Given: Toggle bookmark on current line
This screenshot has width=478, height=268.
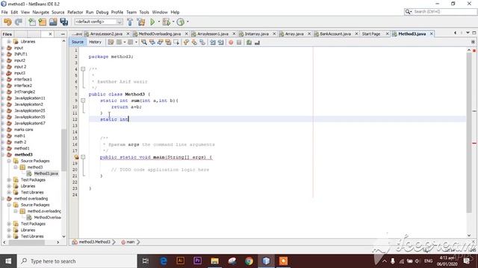Looking at the screenshot, I should (202, 42).
